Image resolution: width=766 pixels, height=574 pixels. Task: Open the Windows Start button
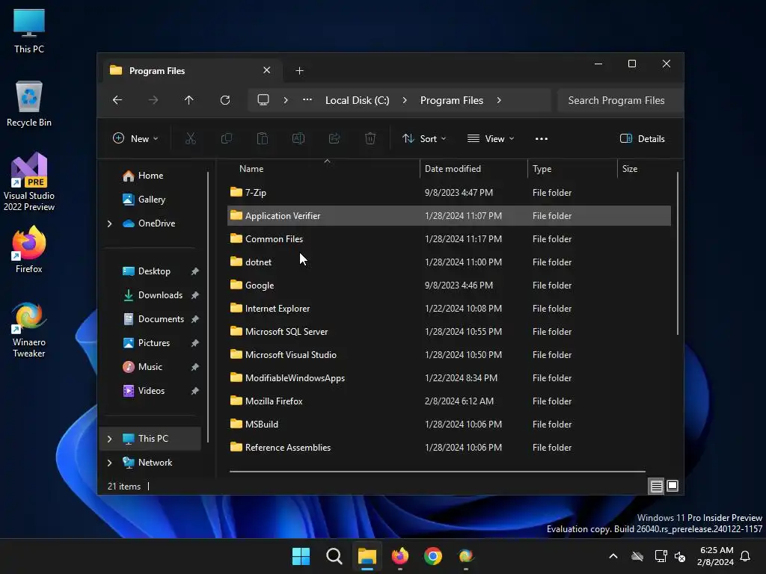[x=301, y=556]
